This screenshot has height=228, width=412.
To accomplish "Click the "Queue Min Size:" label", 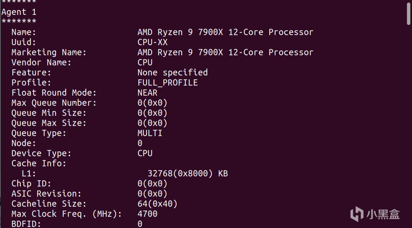I will [x=49, y=113].
